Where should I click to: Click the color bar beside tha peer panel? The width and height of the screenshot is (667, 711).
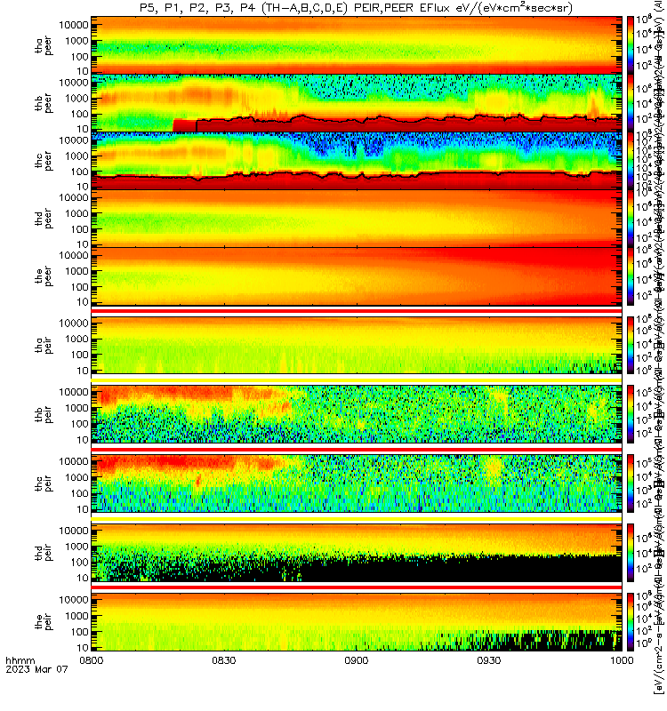pos(631,45)
